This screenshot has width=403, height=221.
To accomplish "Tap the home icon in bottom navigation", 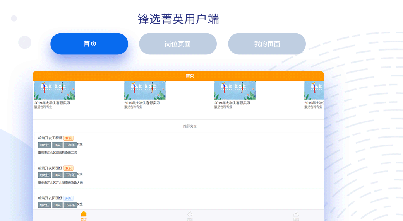I will [x=84, y=214].
